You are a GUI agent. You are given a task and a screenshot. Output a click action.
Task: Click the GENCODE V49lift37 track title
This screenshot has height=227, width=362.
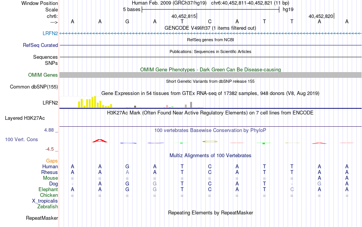click(210, 28)
